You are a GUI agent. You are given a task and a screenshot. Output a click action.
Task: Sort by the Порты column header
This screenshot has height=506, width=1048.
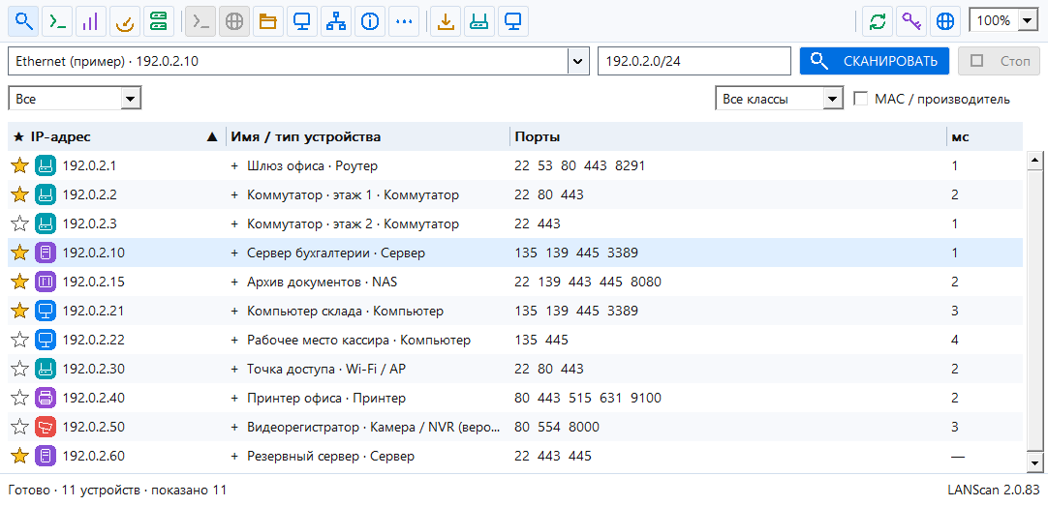(x=727, y=136)
